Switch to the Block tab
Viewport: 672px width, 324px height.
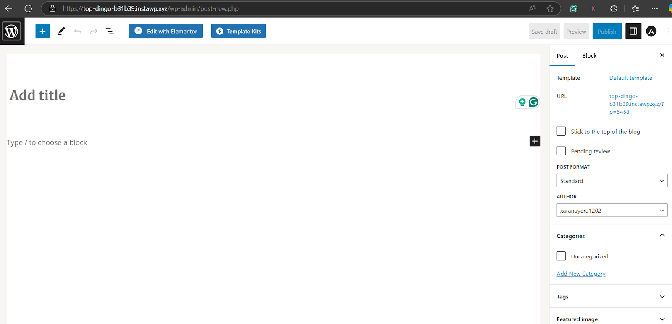tap(589, 55)
